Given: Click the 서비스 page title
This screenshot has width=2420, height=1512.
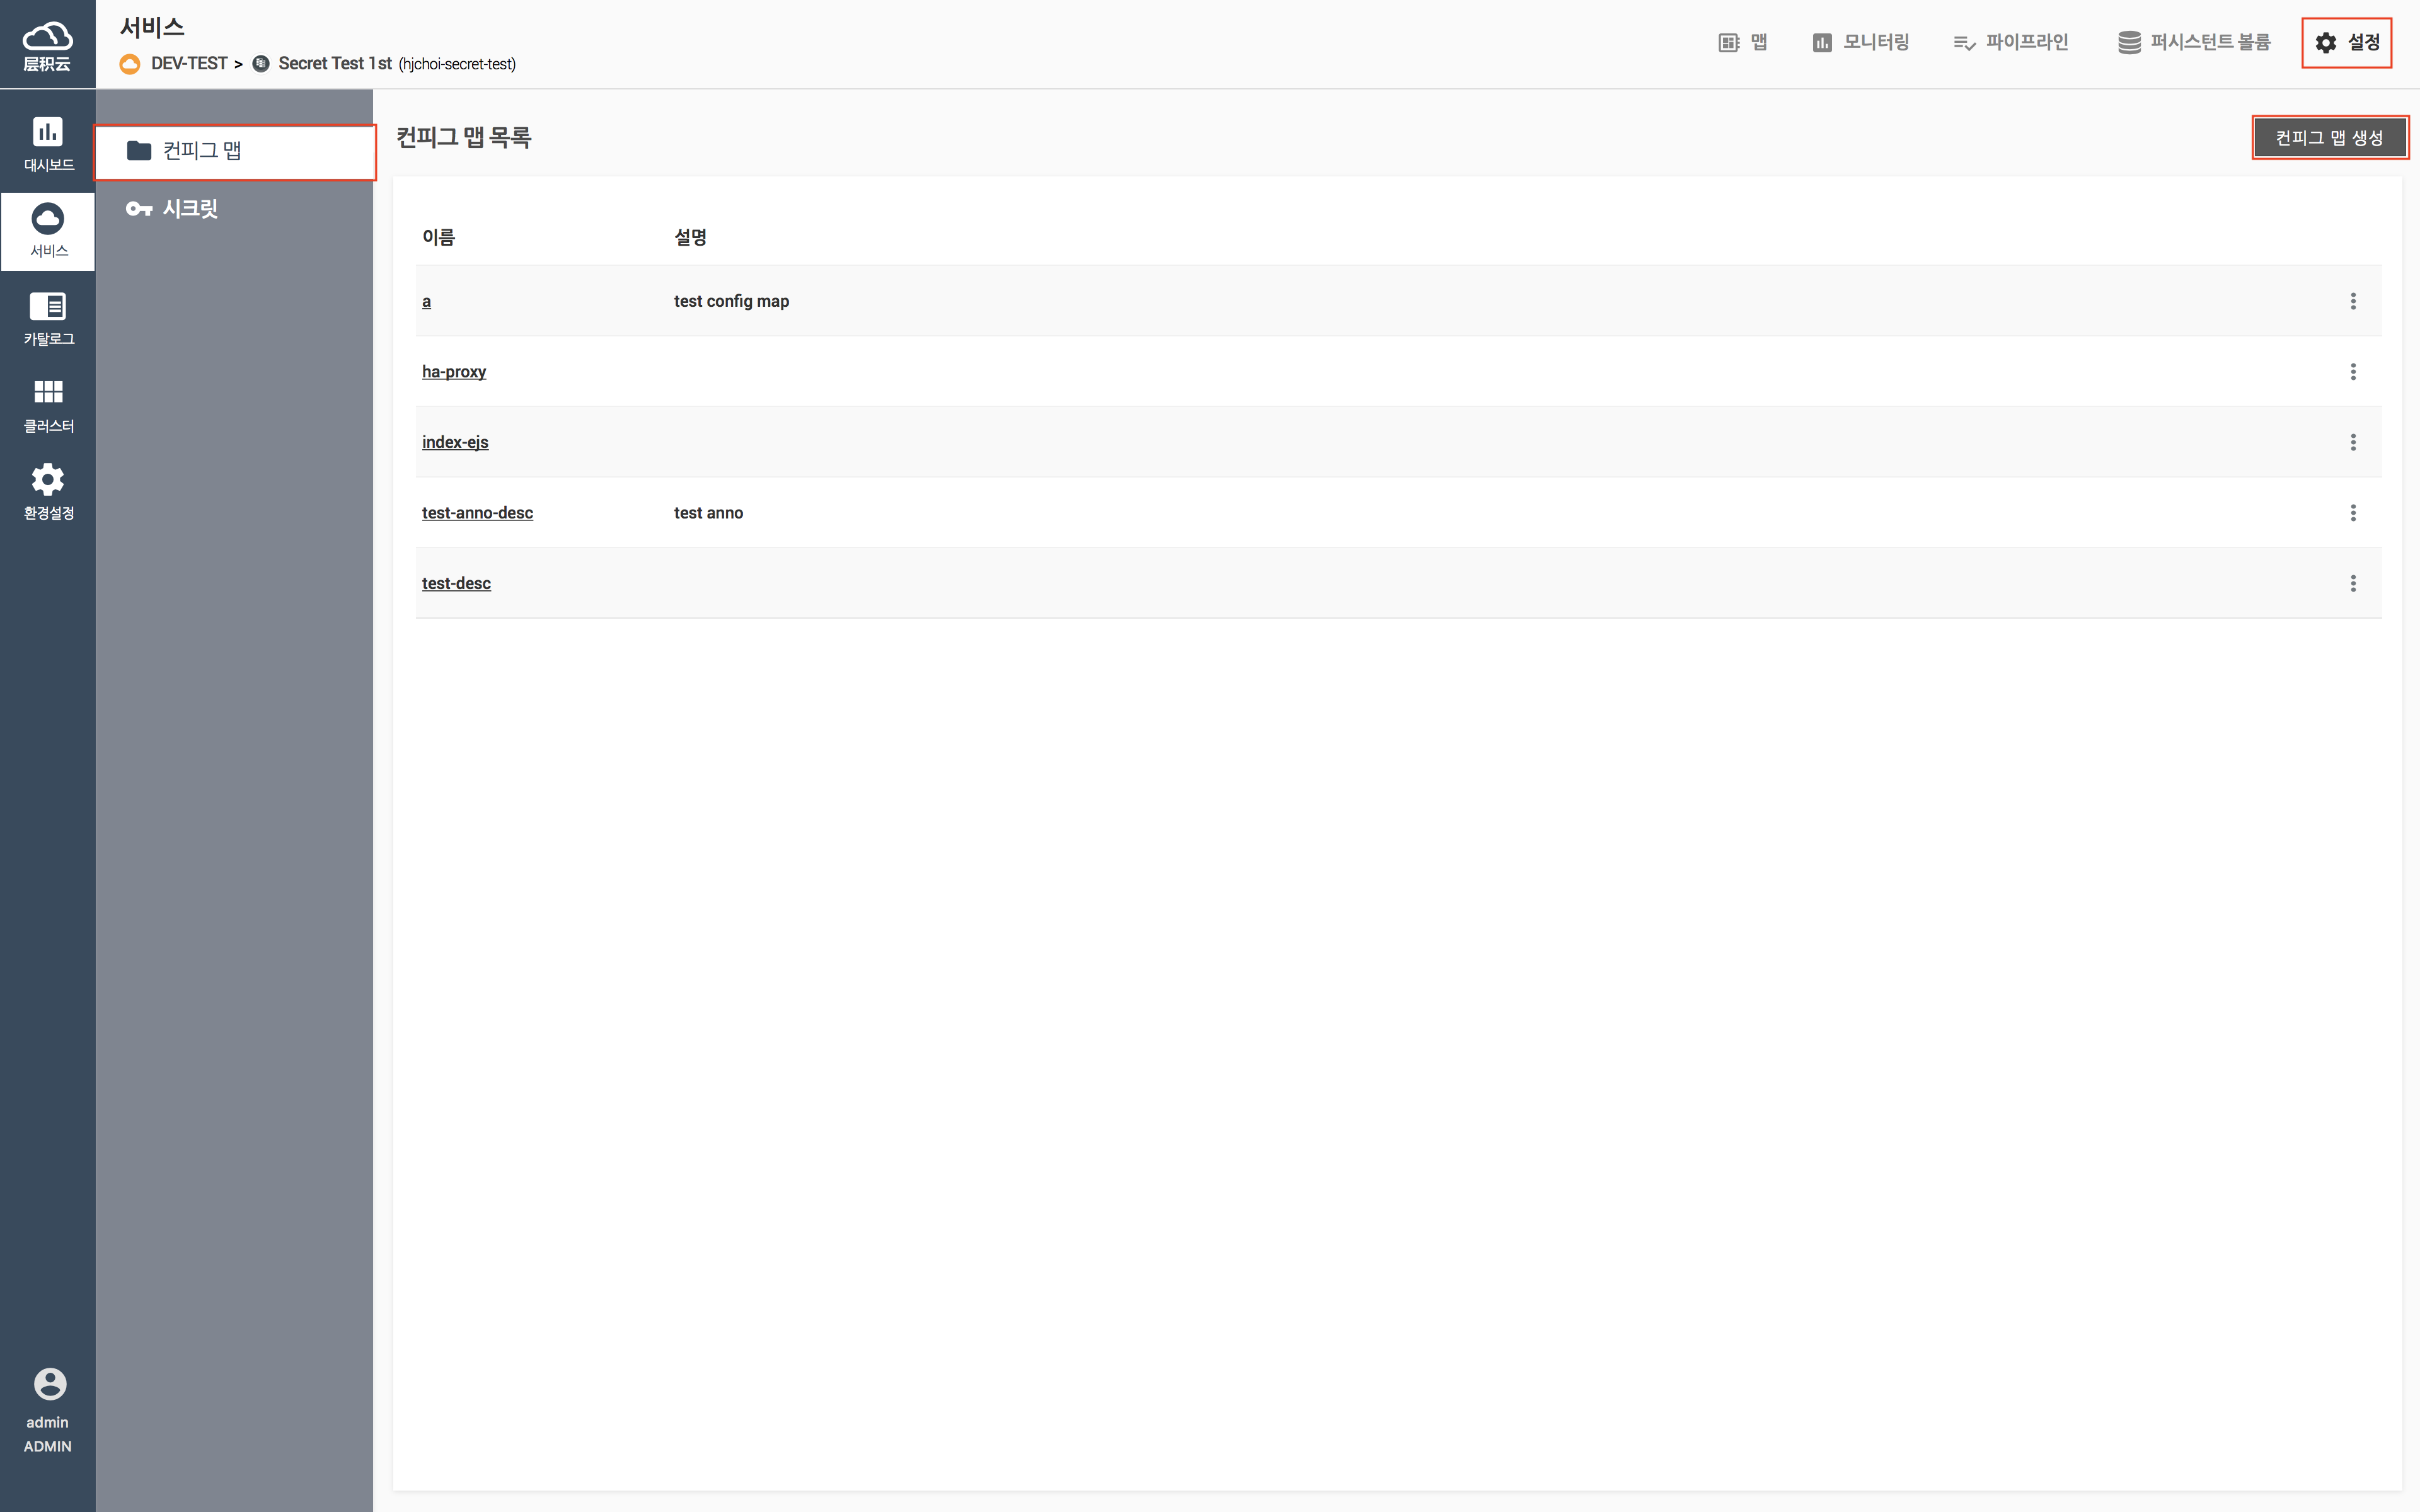Looking at the screenshot, I should pyautogui.click(x=152, y=28).
